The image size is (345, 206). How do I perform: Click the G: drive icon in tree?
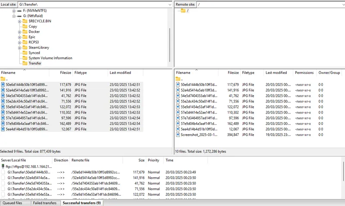pyautogui.click(x=19, y=16)
